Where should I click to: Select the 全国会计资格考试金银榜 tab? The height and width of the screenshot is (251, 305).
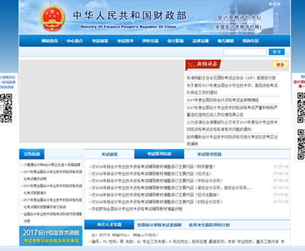pyautogui.click(x=159, y=225)
